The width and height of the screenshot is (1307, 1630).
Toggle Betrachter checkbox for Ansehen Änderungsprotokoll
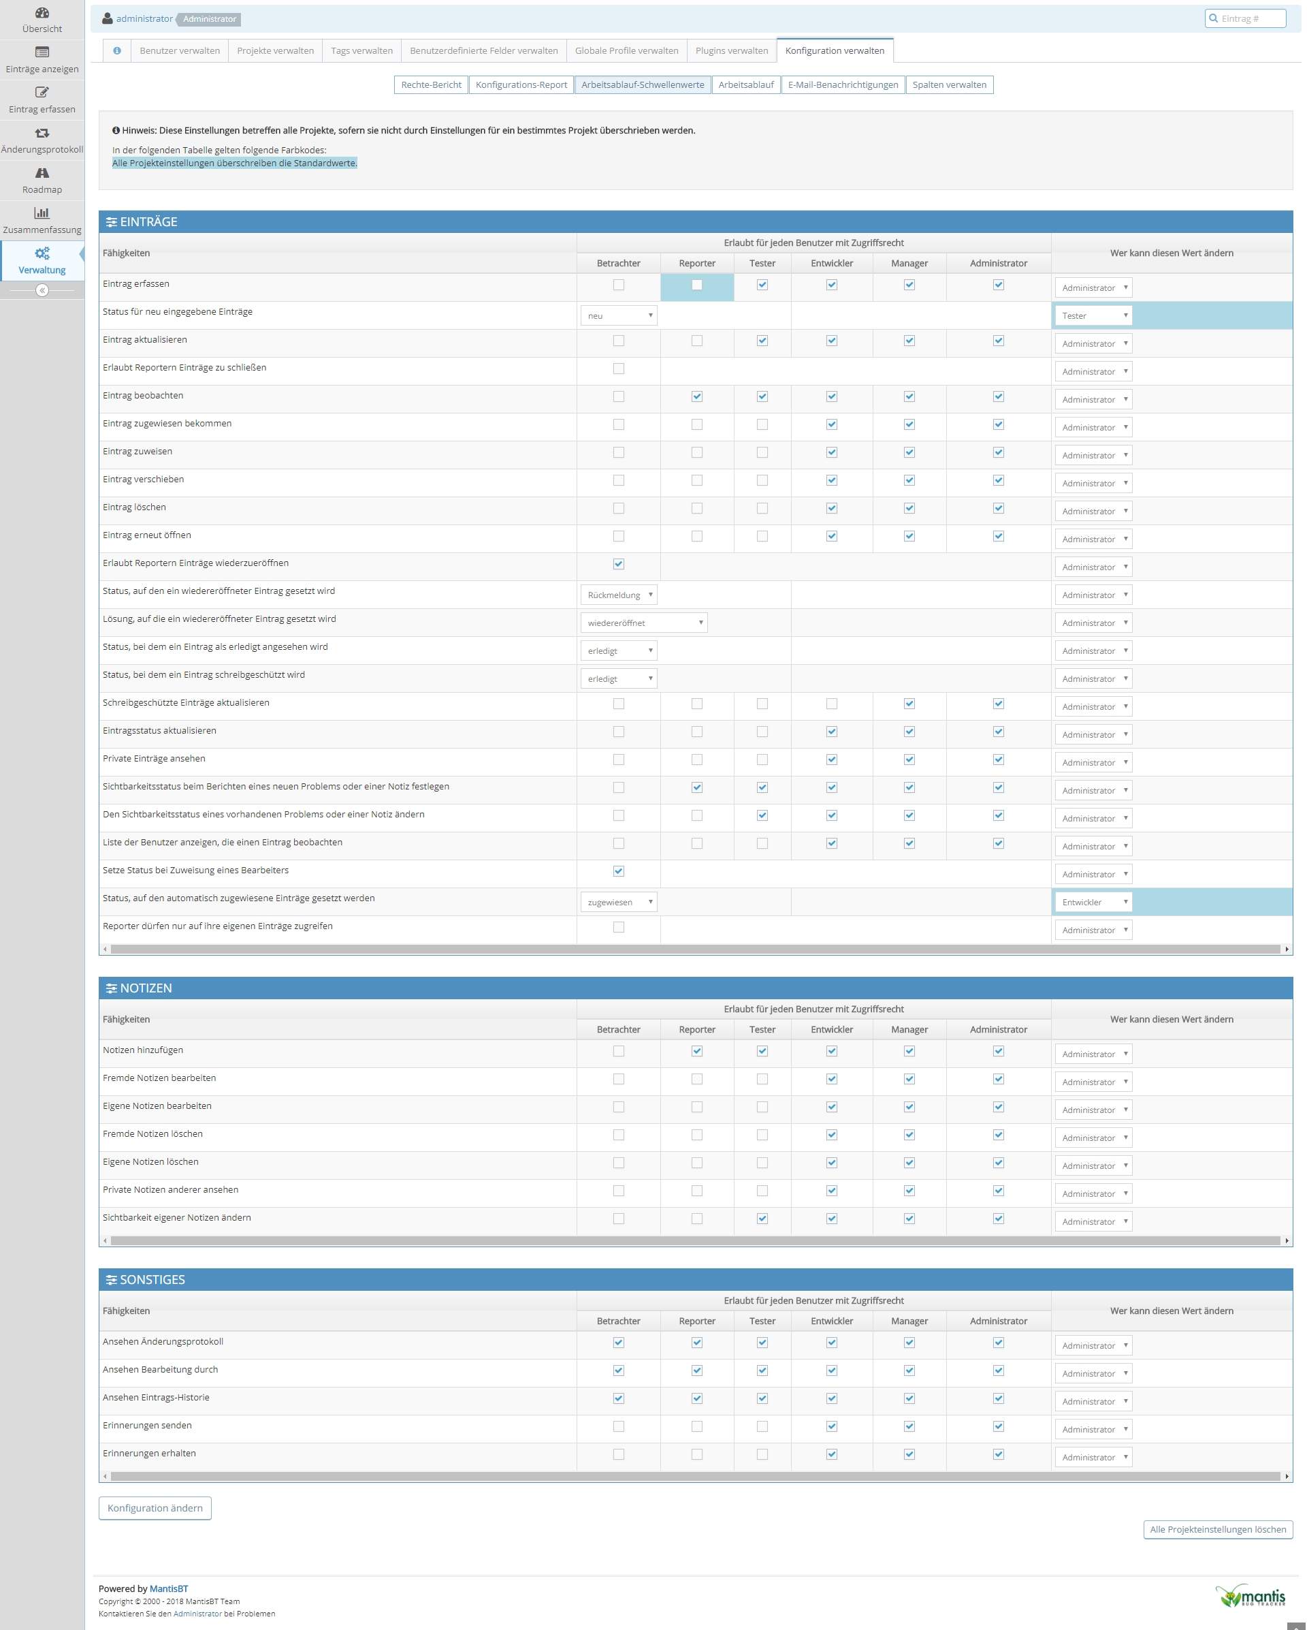[x=619, y=1343]
